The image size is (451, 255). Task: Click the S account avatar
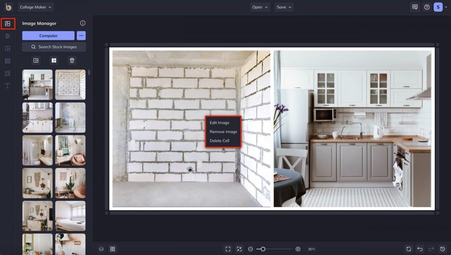click(438, 7)
